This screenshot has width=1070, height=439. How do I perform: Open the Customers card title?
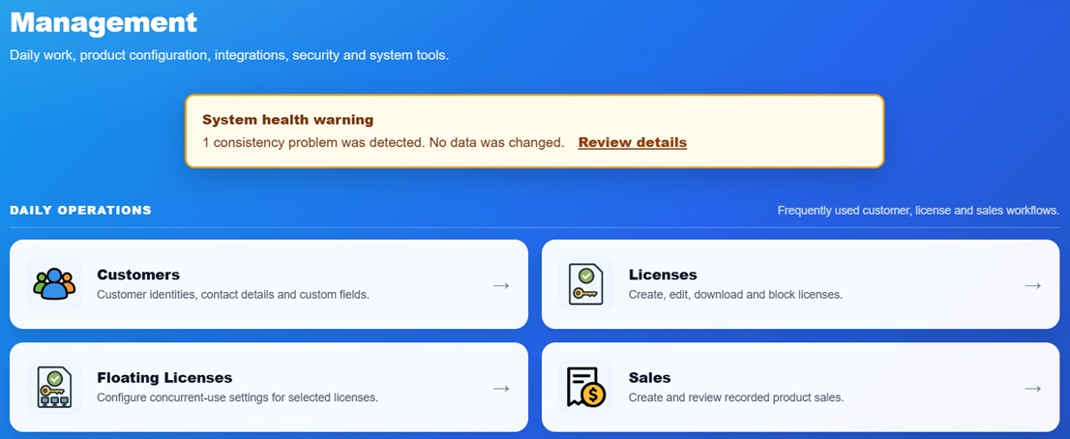click(x=138, y=275)
